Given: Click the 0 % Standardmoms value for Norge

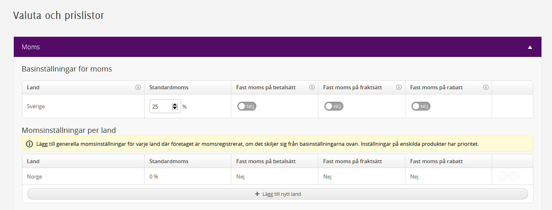Looking at the screenshot, I should click(153, 177).
